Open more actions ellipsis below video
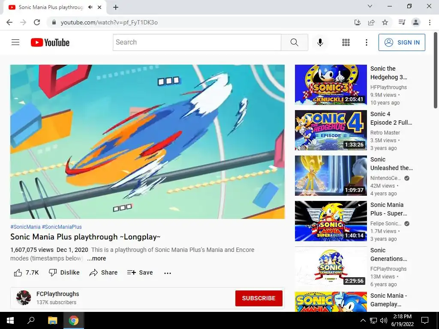 point(168,273)
